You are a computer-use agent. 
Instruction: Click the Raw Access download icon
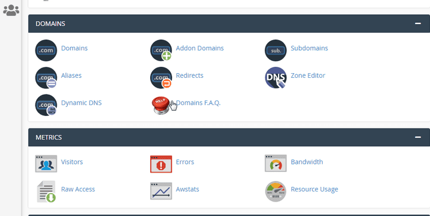tap(46, 191)
